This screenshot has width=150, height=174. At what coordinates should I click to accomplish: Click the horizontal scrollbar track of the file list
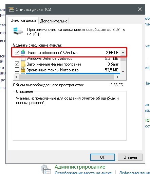67,77
